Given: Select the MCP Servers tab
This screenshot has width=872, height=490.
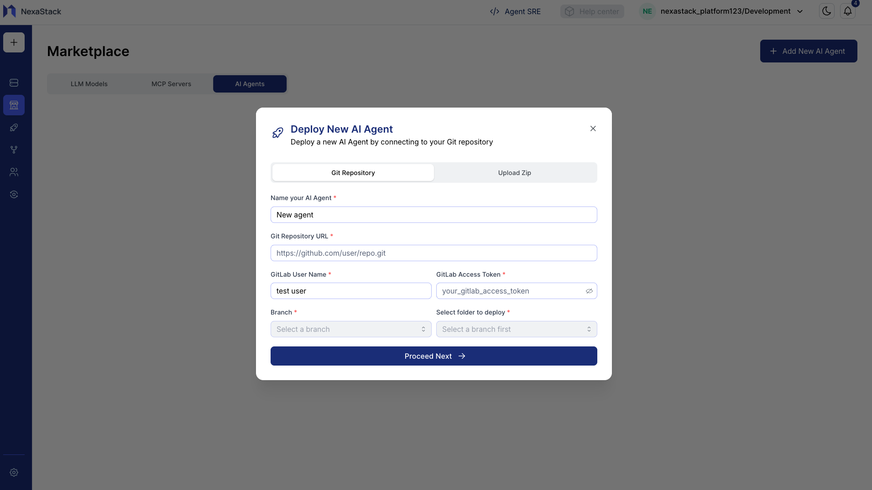Looking at the screenshot, I should pyautogui.click(x=171, y=84).
